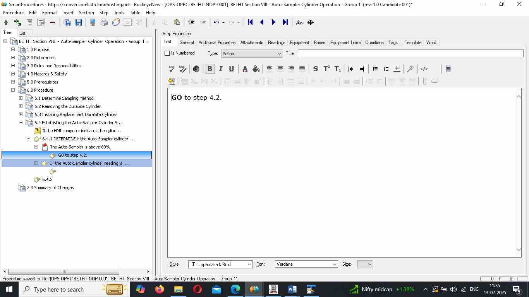Open the Type Action dropdown
This screenshot has height=297, width=529.
(x=252, y=54)
